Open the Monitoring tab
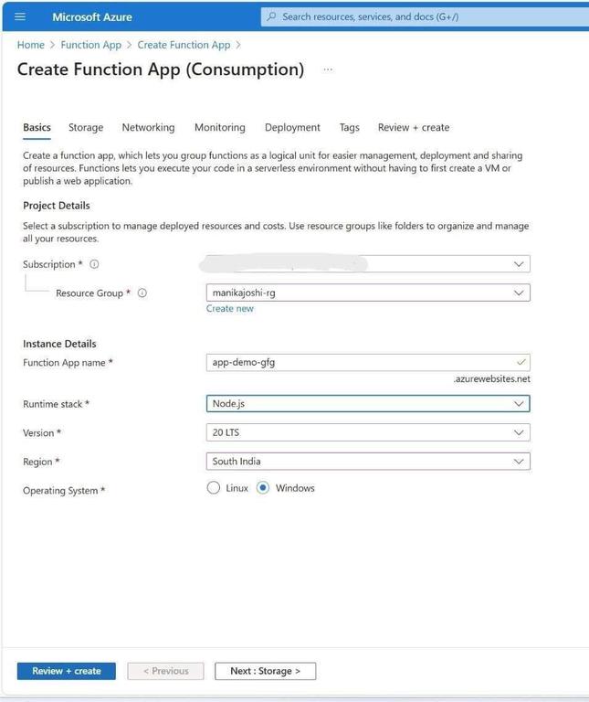The width and height of the screenshot is (589, 702). pos(220,128)
